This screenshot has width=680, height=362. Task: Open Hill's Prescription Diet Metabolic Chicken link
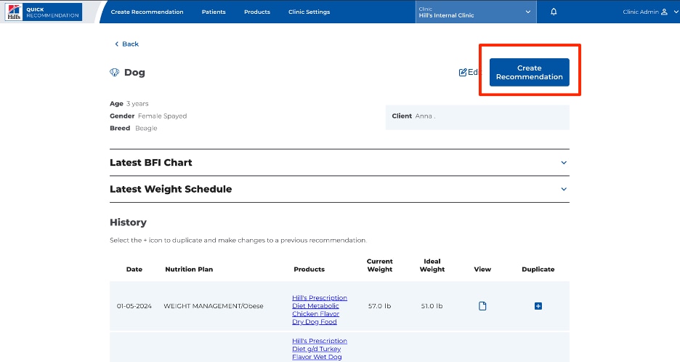click(x=319, y=310)
